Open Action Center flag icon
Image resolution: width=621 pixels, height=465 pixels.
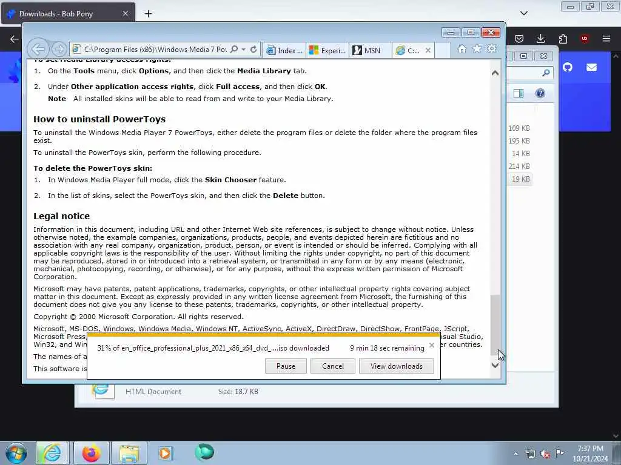tap(559, 453)
